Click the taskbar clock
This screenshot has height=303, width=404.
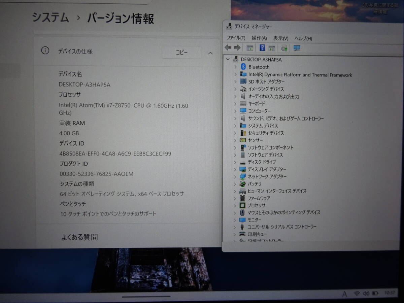pyautogui.click(x=390, y=293)
